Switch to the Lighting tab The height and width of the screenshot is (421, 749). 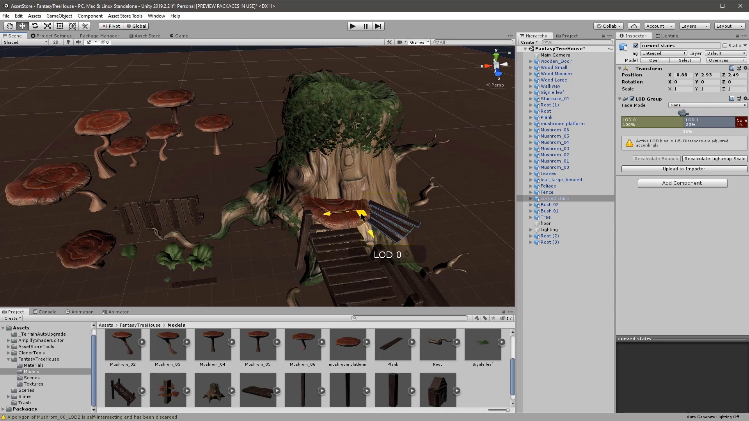667,36
